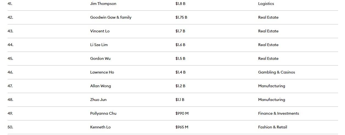View Lawrence Ho's profile
This screenshot has height=135, width=345.
(102, 72)
